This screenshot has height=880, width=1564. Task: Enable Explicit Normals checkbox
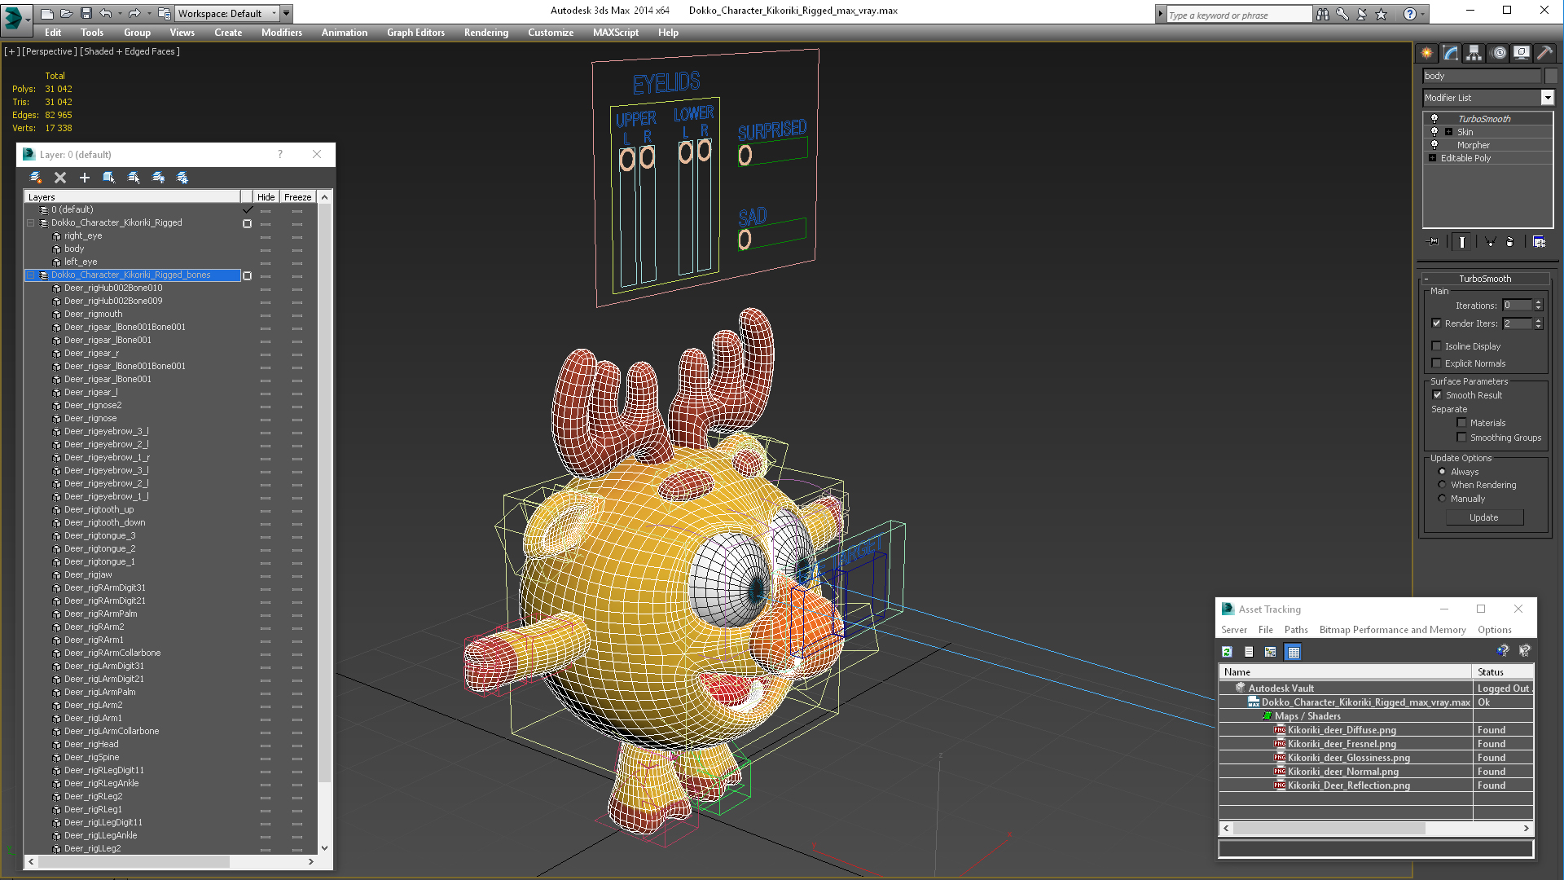(x=1437, y=363)
